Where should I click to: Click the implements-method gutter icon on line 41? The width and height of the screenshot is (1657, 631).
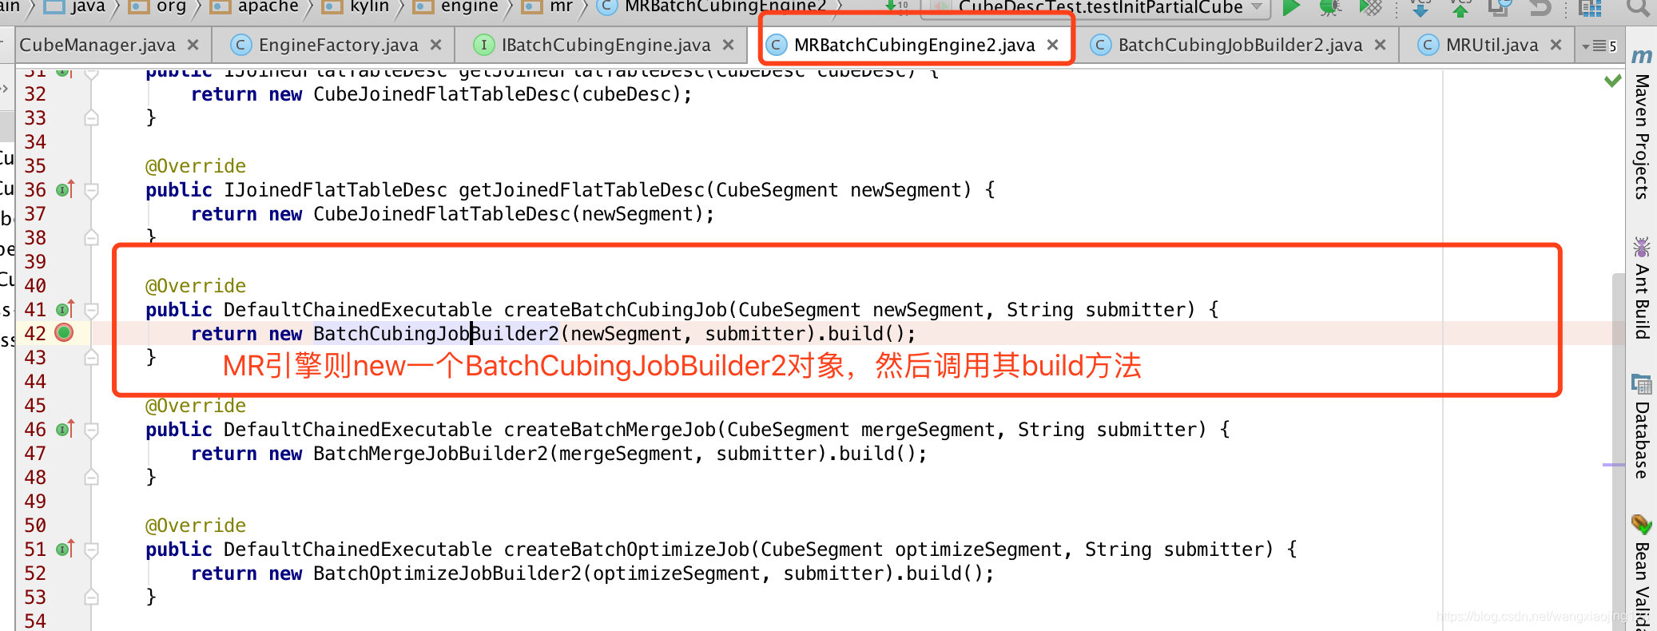[65, 309]
